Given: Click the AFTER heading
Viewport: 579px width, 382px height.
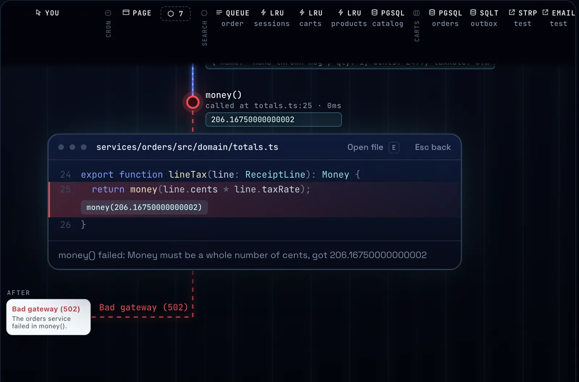Looking at the screenshot, I should pyautogui.click(x=18, y=293).
